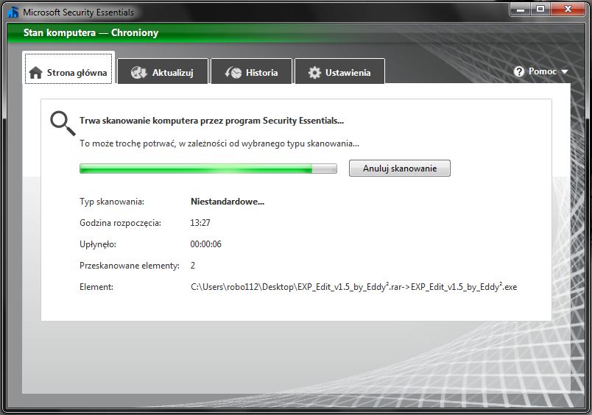Maximize the Security Essentials window
592x415 pixels.
(x=540, y=9)
